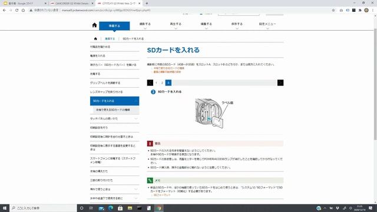Viewport: 377px width, 212px height.
Task: Bookmark this page with the star icon
Action: pos(333,11)
